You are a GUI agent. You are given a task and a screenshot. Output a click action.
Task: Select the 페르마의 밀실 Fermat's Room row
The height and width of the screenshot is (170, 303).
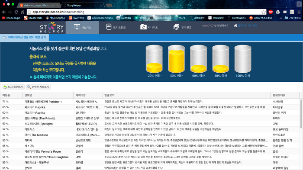coord(150,151)
